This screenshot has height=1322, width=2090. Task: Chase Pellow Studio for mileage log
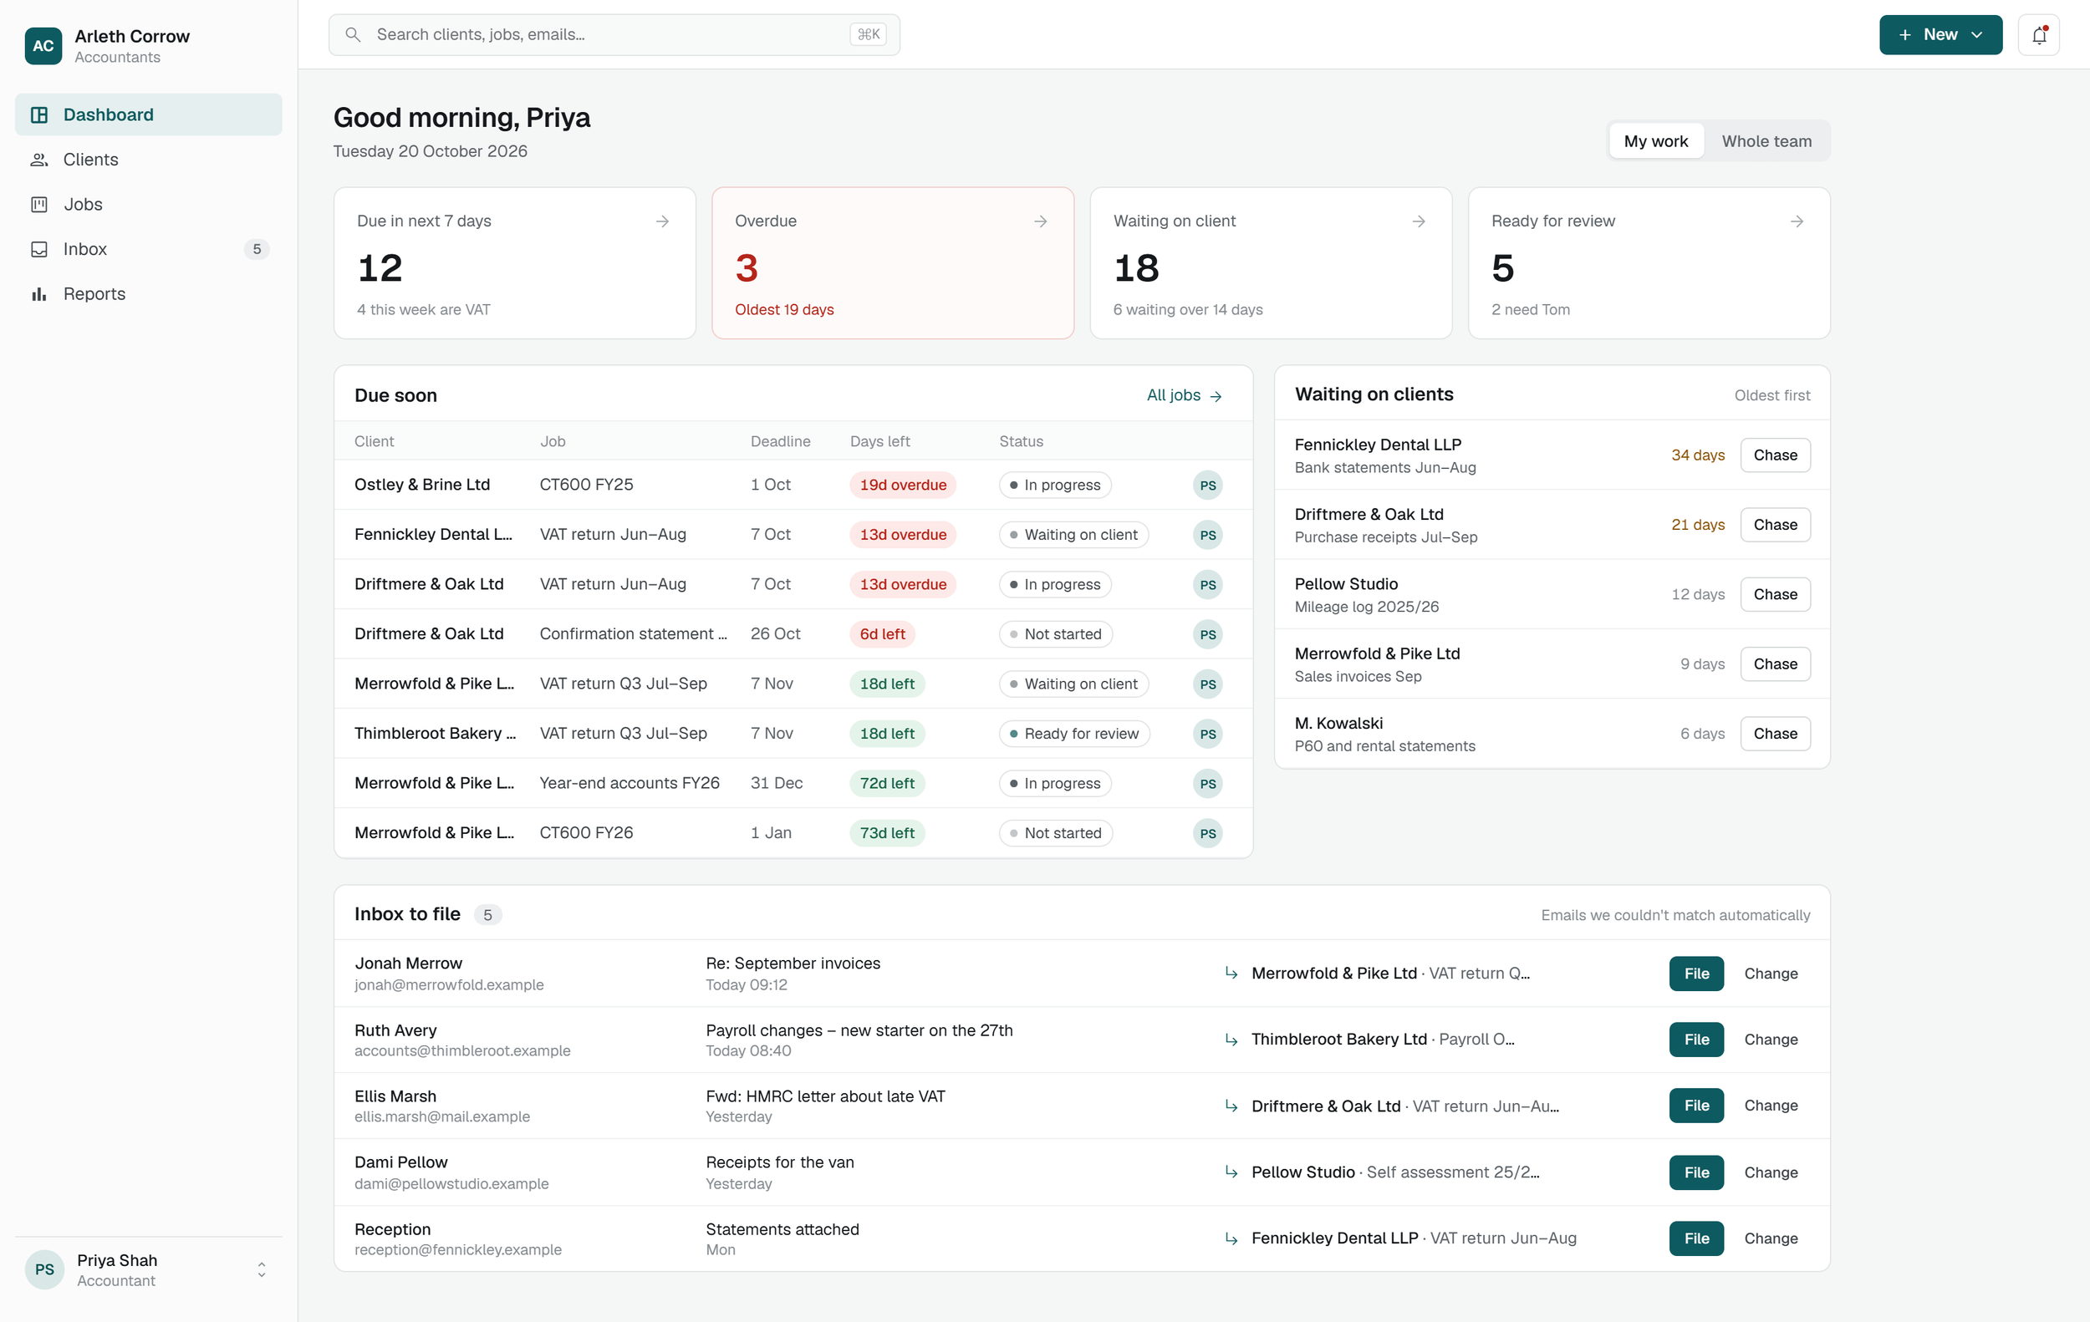click(1774, 594)
